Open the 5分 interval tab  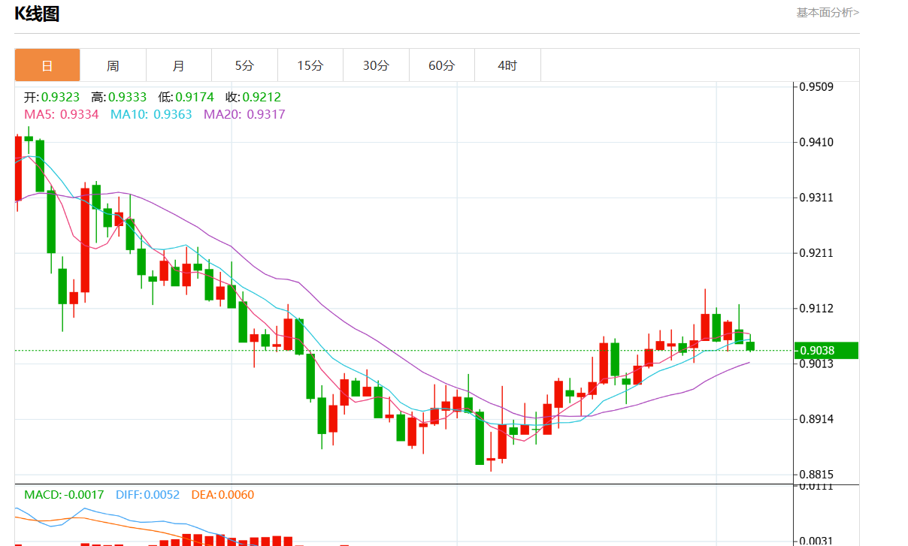click(244, 65)
